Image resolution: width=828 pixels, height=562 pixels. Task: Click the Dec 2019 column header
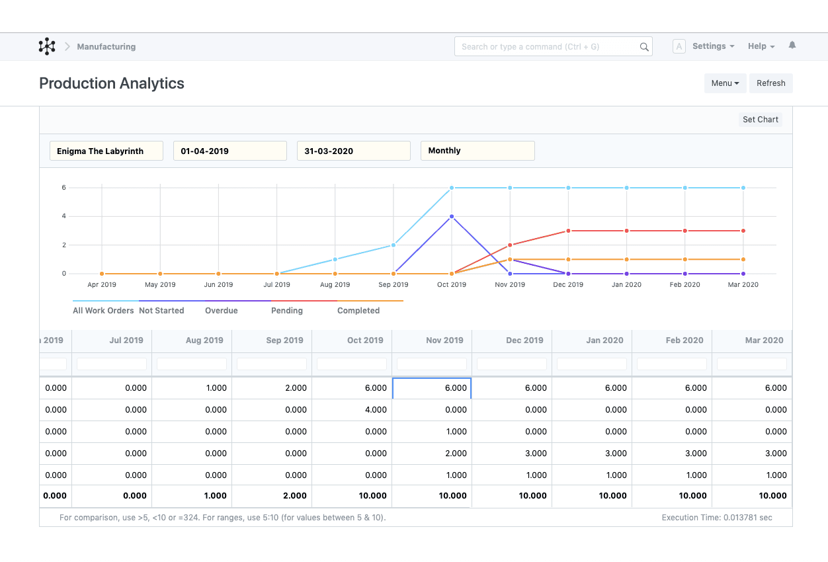512,341
